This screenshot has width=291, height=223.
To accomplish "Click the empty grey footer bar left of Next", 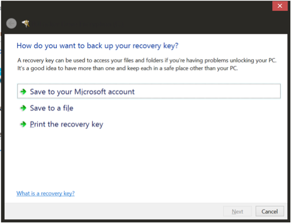I will coord(112,211).
